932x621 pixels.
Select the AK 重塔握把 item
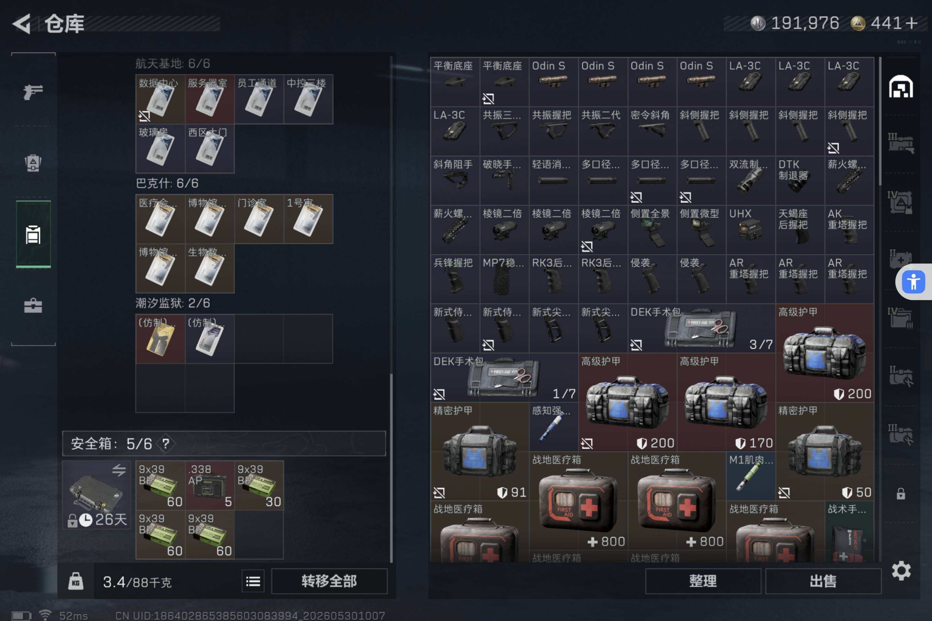coord(849,230)
